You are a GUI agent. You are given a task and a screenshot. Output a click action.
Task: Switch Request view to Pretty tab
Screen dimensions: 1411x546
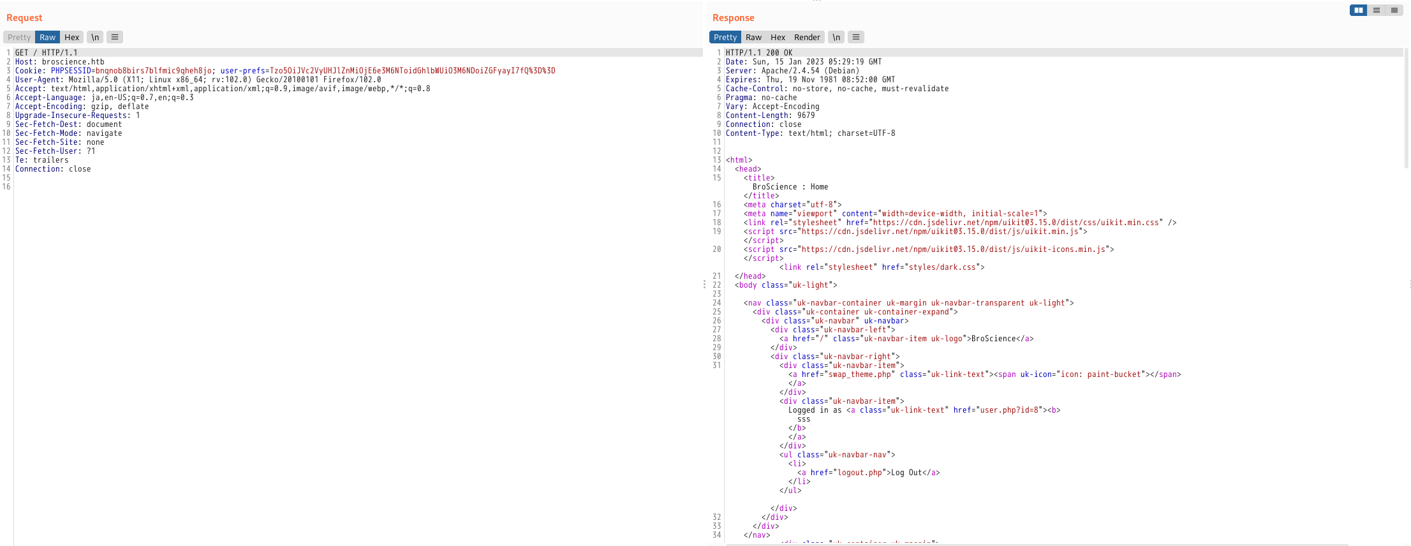click(x=19, y=37)
